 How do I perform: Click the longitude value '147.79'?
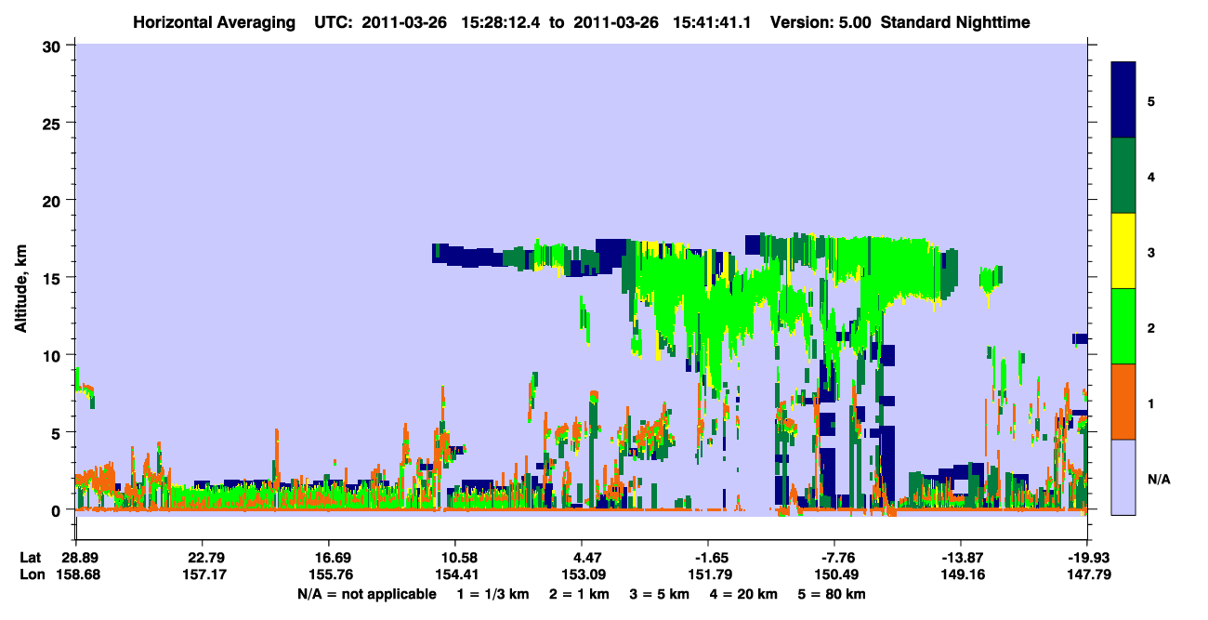[1087, 574]
